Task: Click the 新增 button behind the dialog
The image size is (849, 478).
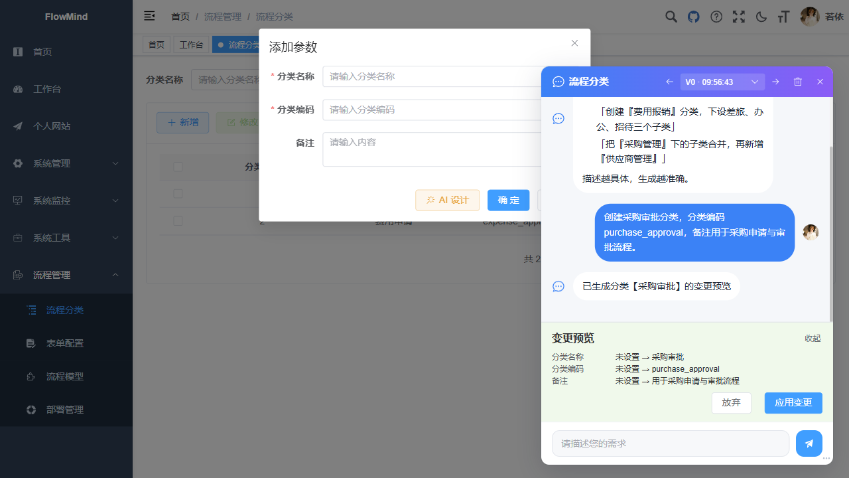Action: 182,122
